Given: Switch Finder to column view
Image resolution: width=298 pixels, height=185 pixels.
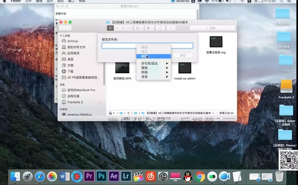Looking at the screenshot, I should pyautogui.click(x=123, y=28).
